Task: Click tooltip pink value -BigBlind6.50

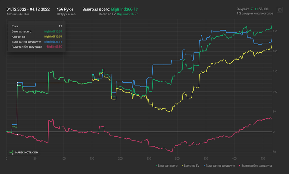Action: 54,47
